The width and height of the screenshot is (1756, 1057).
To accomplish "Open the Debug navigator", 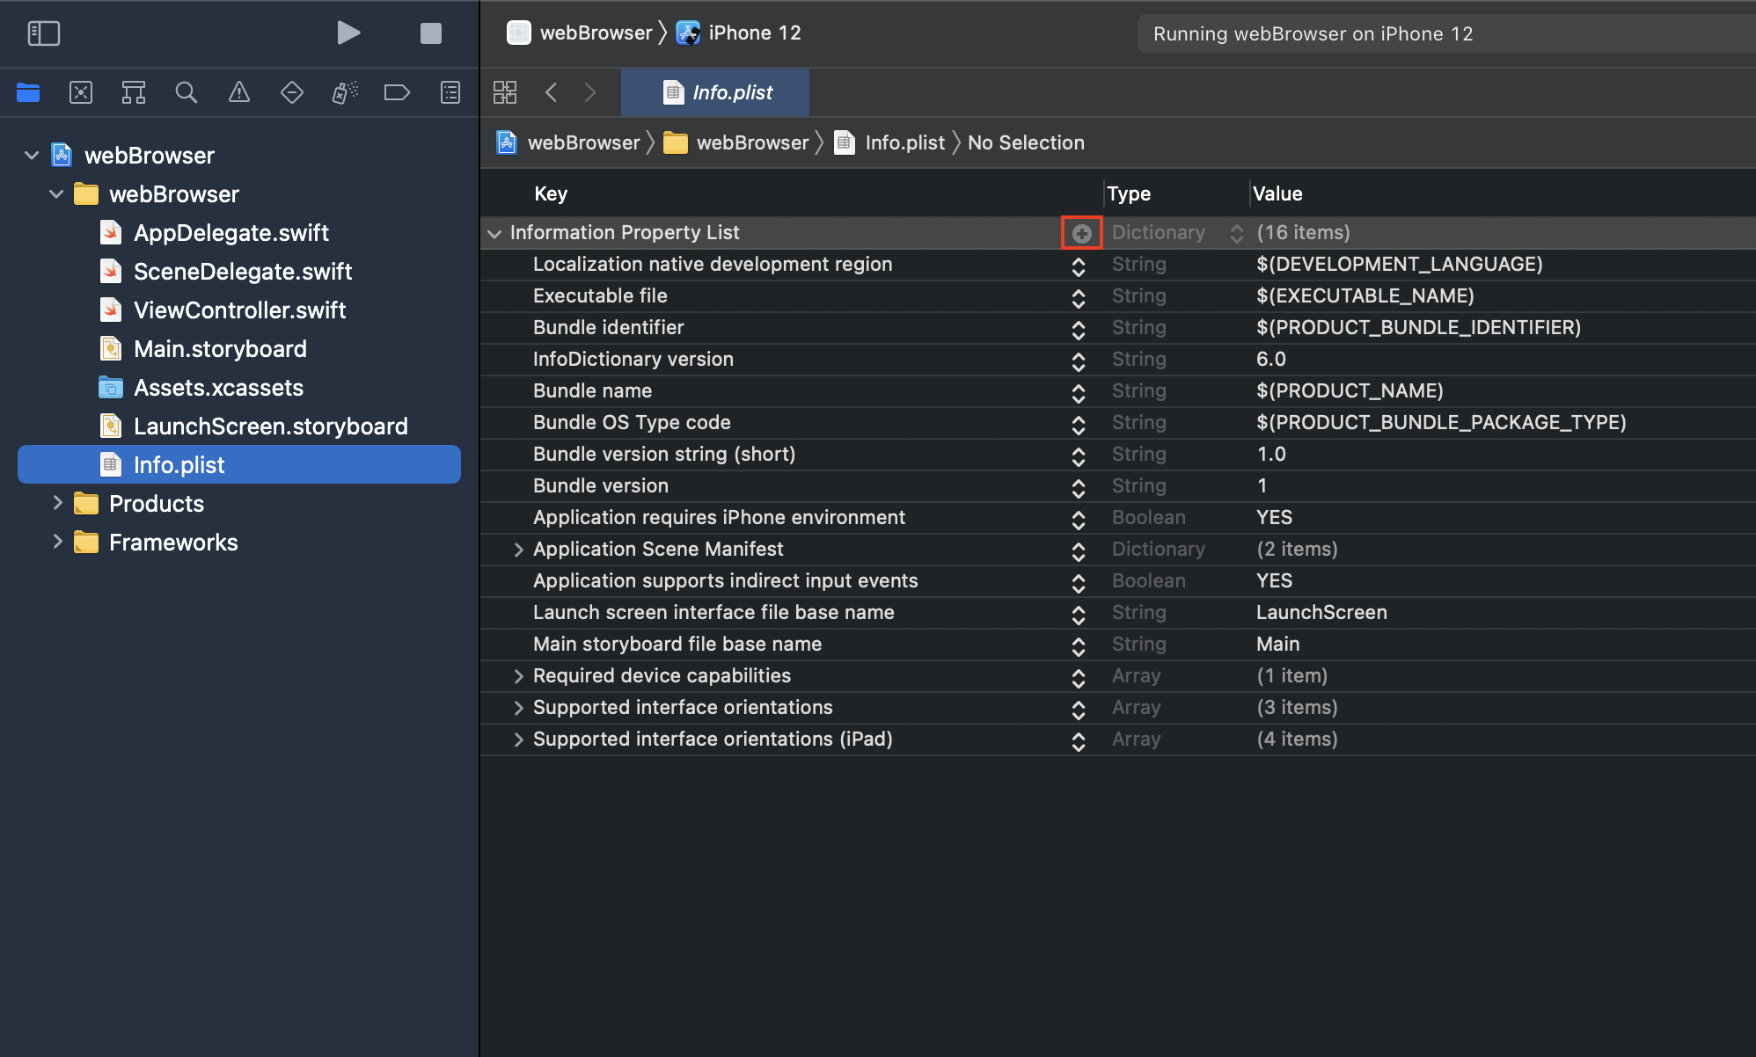I will pos(345,92).
